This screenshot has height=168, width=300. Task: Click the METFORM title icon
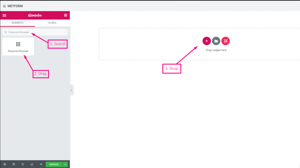tap(4, 6)
